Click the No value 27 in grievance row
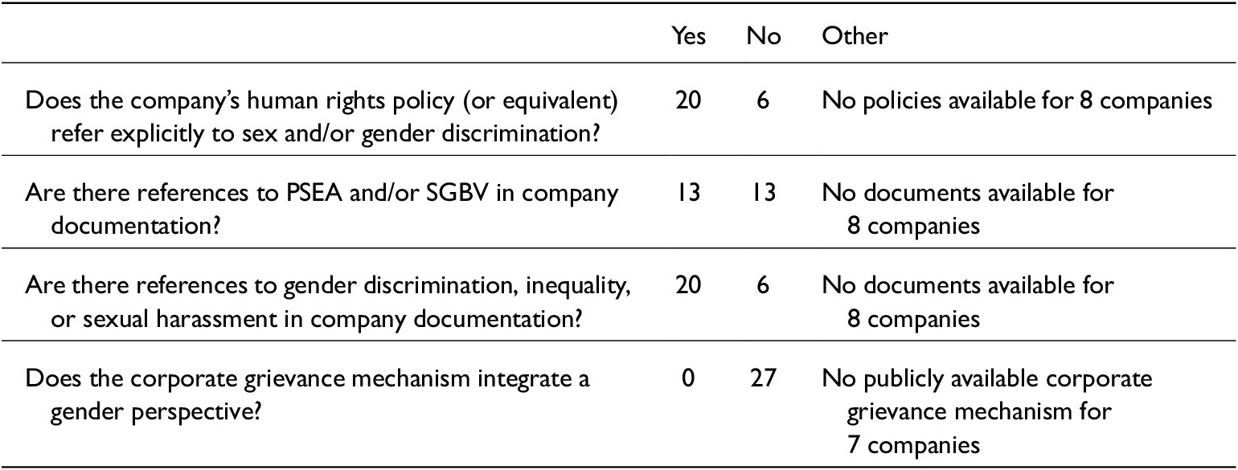 click(x=763, y=378)
